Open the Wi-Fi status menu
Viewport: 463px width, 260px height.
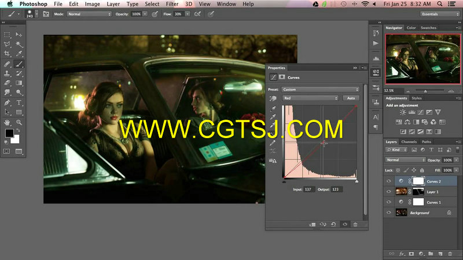365,4
